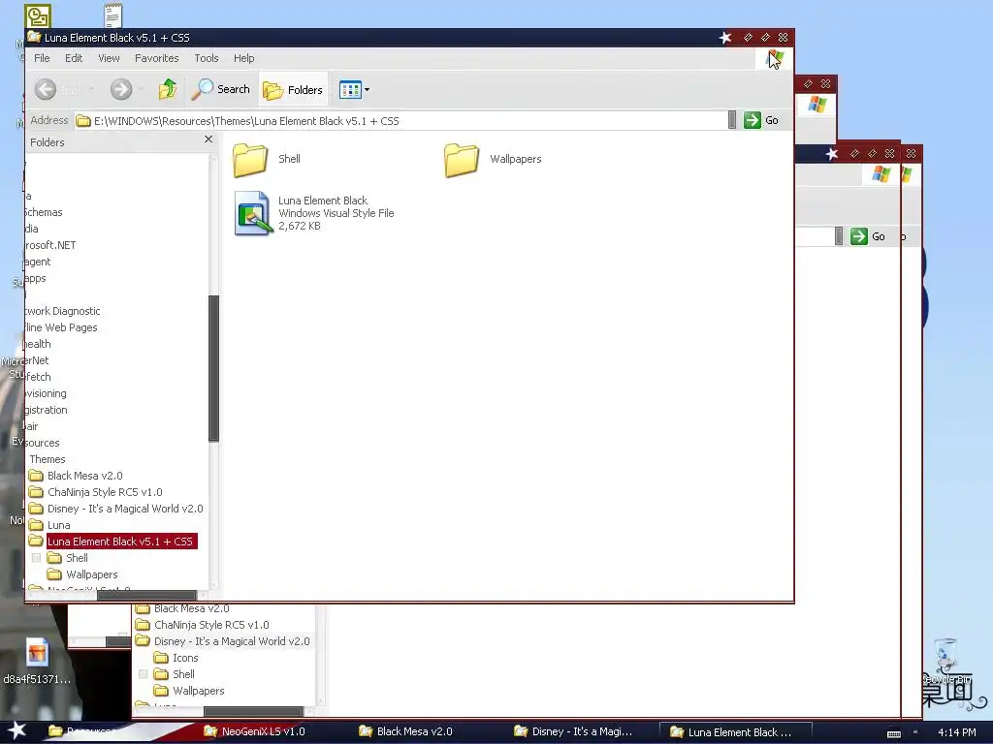The height and width of the screenshot is (744, 993).
Task: Open the View menu
Action: point(109,58)
